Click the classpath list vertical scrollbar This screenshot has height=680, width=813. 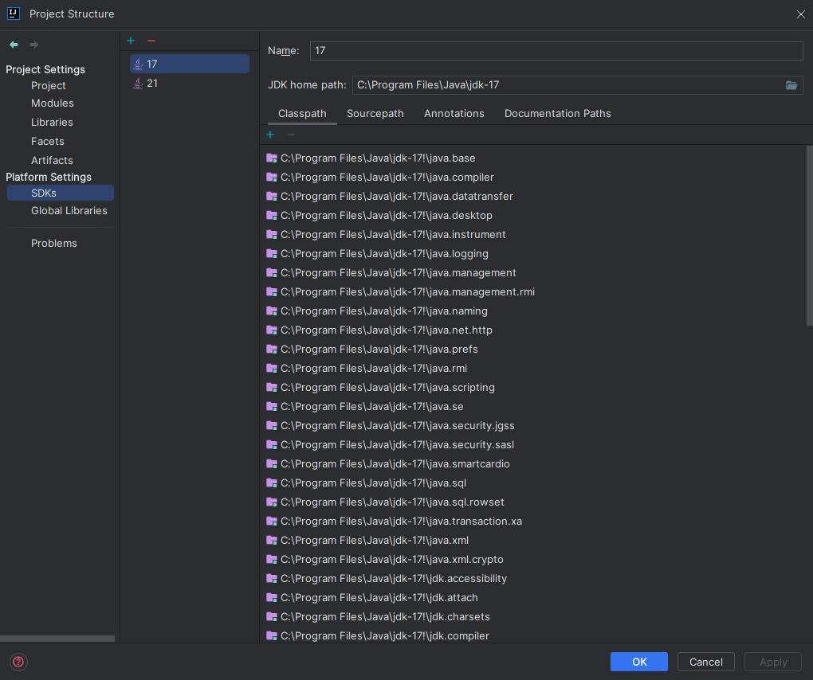[809, 236]
